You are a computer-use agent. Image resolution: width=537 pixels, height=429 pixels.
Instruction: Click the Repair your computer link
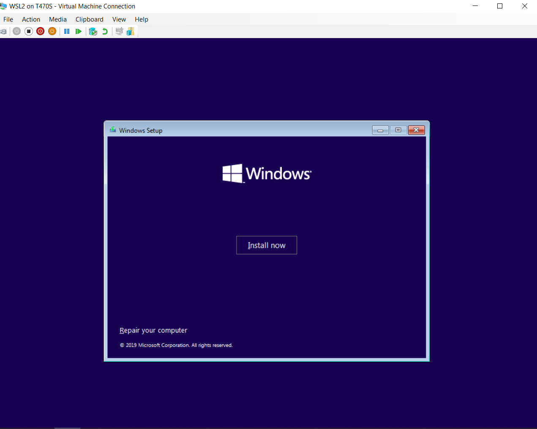(153, 330)
